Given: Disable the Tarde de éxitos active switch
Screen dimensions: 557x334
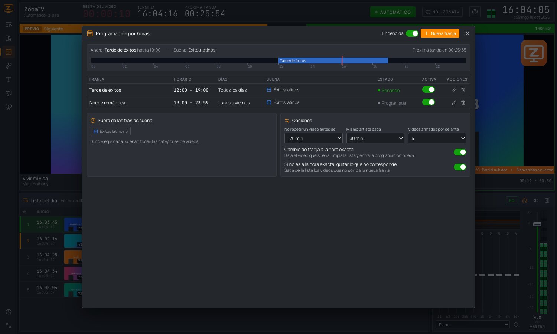Looking at the screenshot, I should 429,89.
